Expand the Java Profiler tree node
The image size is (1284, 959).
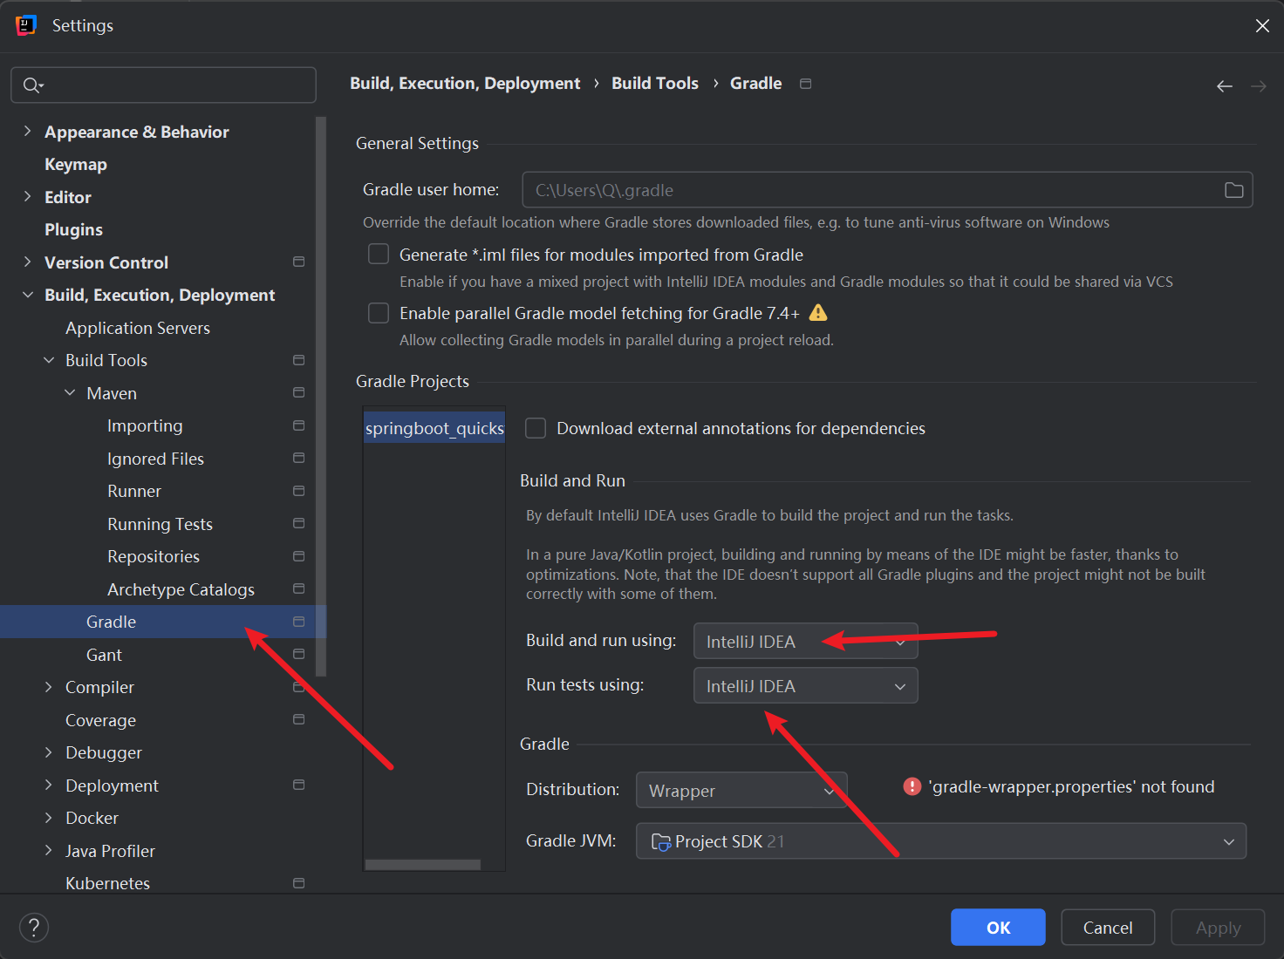(x=48, y=850)
